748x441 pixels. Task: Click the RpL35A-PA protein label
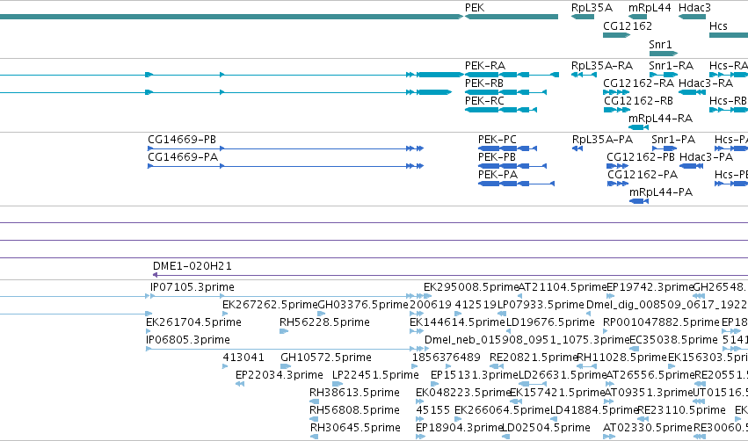pyautogui.click(x=602, y=139)
